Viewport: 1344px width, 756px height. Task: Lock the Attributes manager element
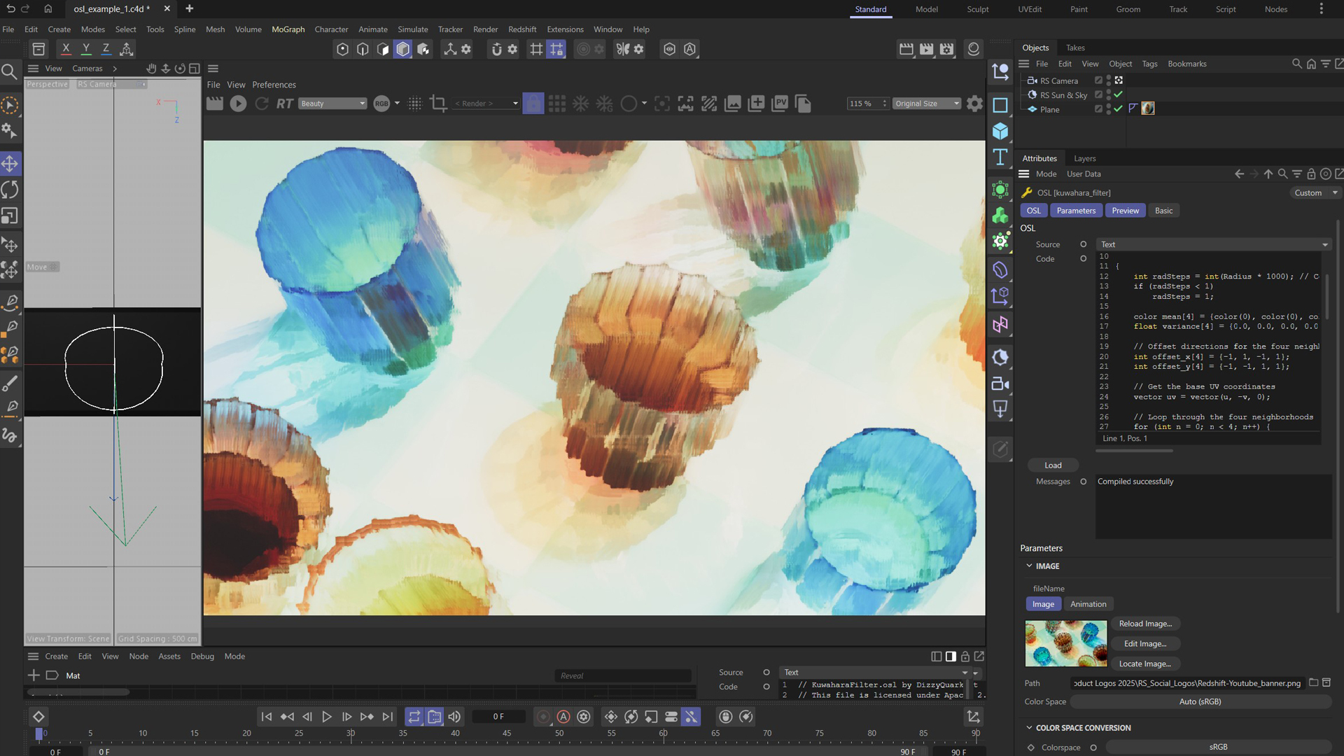1311,174
